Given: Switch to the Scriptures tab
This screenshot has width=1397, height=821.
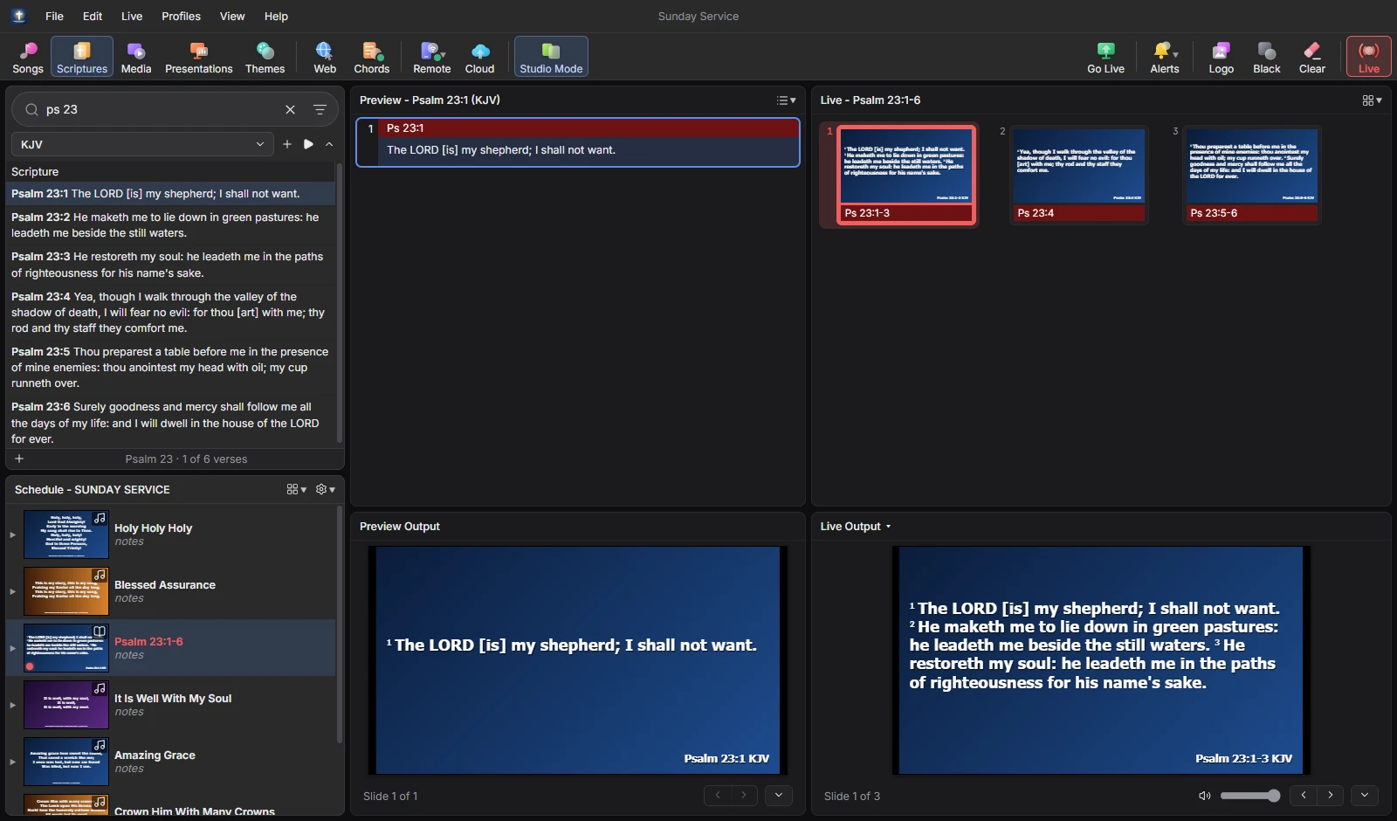Looking at the screenshot, I should 82,57.
